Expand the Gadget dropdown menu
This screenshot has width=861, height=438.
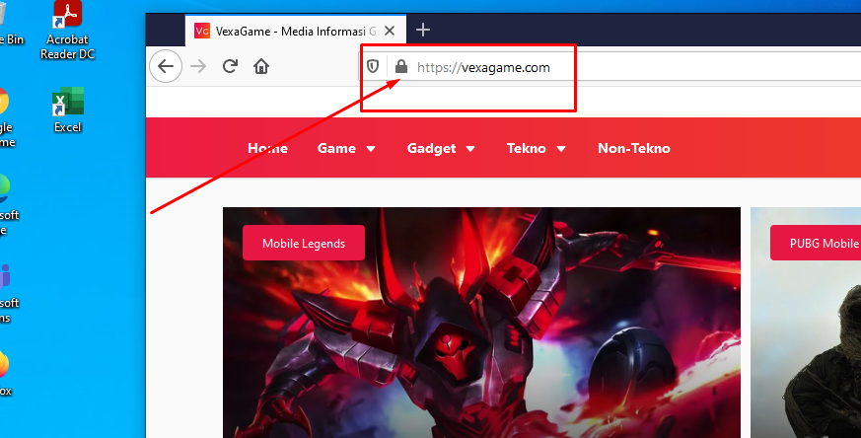[x=441, y=148]
